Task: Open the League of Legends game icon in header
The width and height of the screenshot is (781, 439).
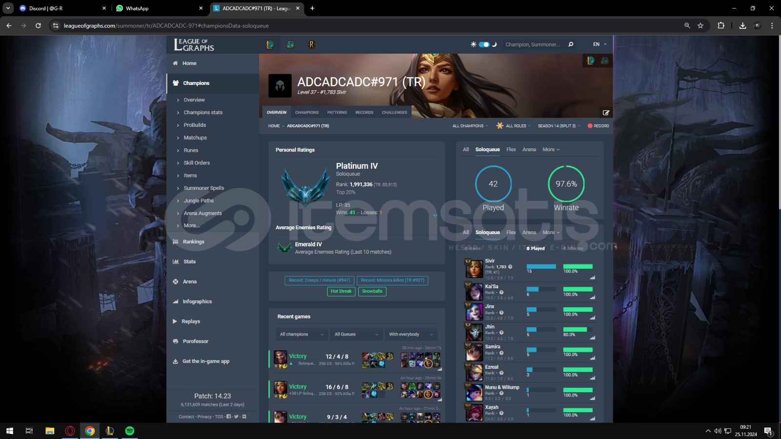Action: (x=269, y=45)
